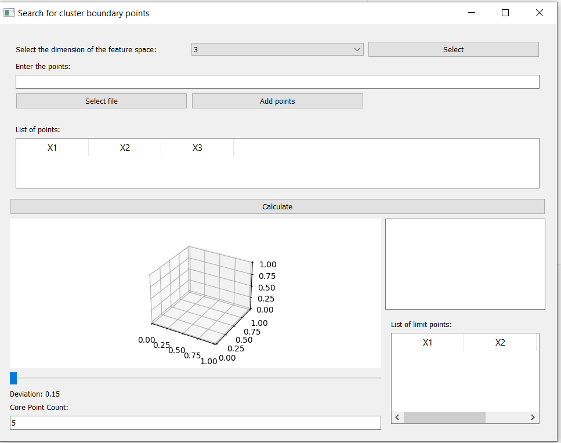Click the application icon in the title bar
Screen dimensions: 561x443
click(9, 13)
